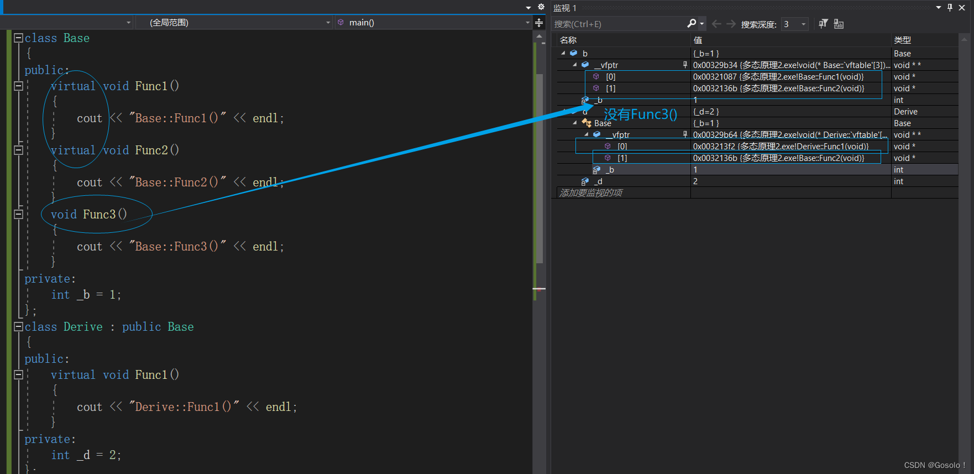Screen dimensions: 974x474
Task: Click the rightmost icon in the watch toolbar
Action: coord(839,24)
